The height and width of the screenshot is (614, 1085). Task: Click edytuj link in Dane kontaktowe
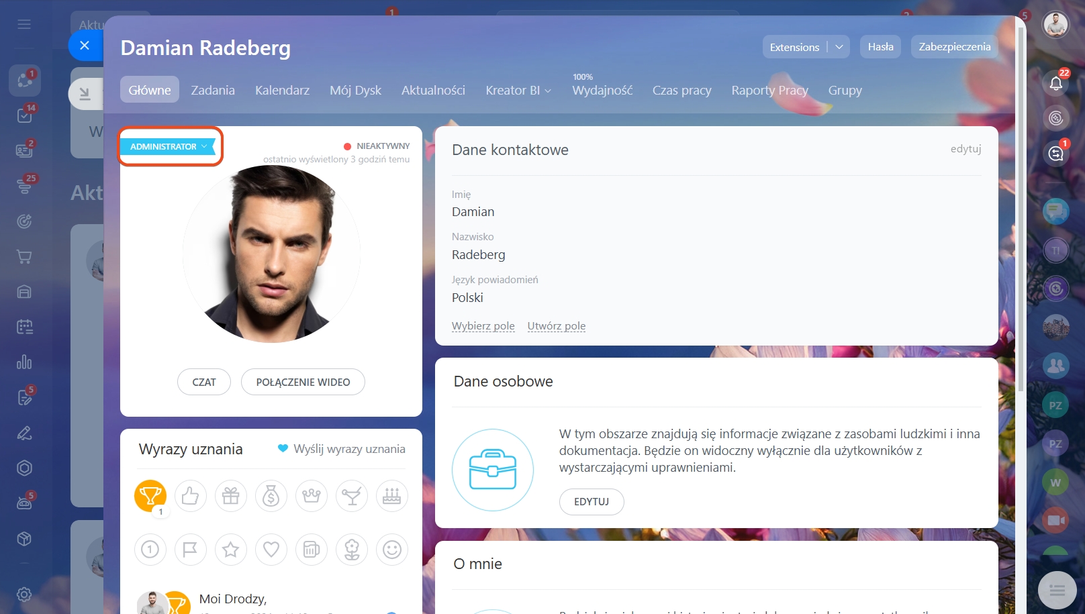tap(965, 149)
